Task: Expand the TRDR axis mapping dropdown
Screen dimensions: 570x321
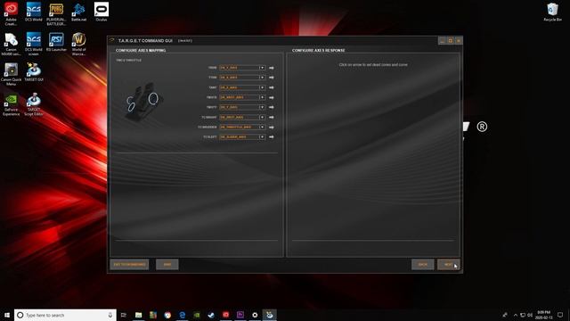Action: tap(262, 68)
